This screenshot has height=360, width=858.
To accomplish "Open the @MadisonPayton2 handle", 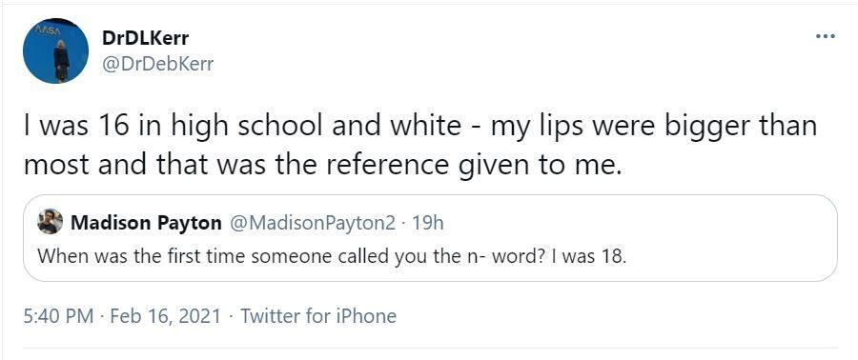I will 311,223.
